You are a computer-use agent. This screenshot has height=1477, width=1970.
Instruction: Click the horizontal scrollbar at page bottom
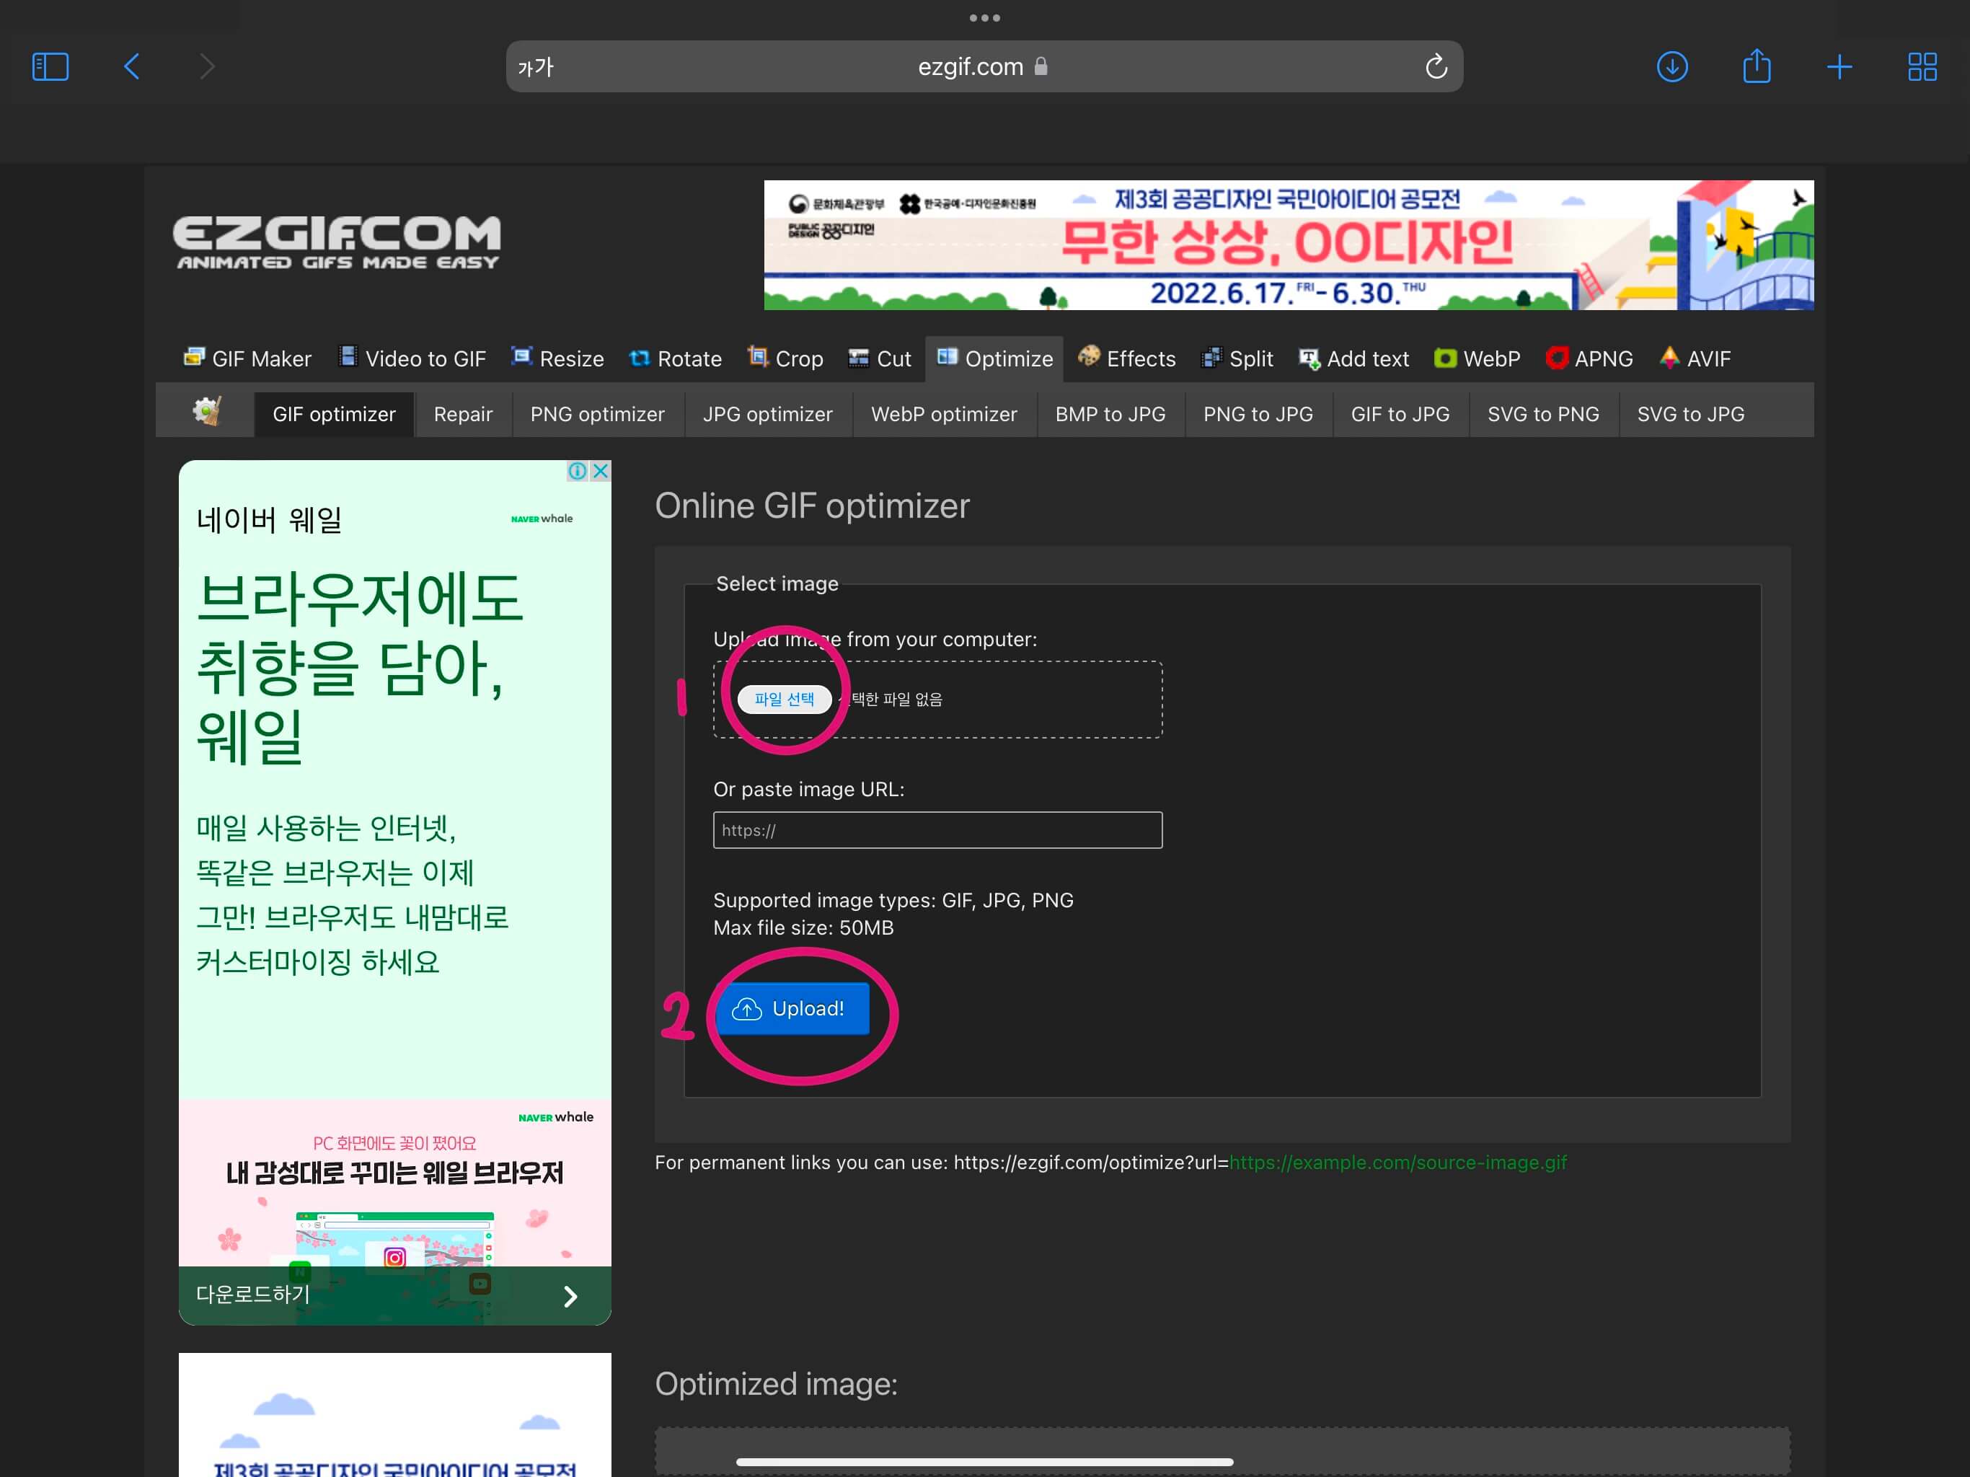(x=984, y=1461)
